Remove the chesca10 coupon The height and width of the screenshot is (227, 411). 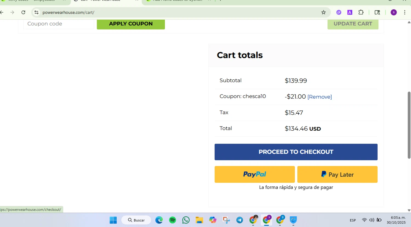click(319, 97)
